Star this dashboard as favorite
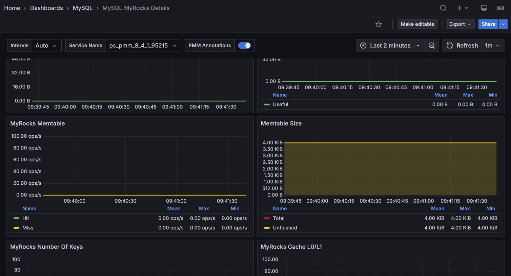The height and width of the screenshot is (276, 511). click(379, 24)
